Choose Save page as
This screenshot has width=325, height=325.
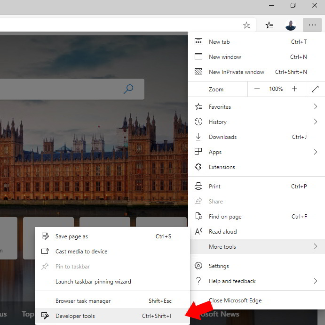[x=112, y=236]
